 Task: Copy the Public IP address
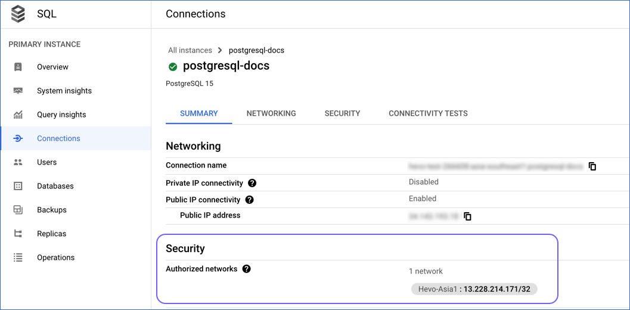(467, 216)
